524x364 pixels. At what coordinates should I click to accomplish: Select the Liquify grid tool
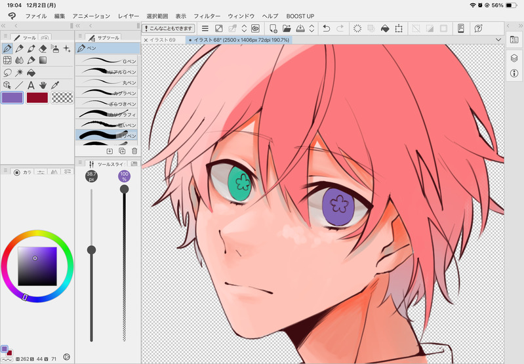7,60
